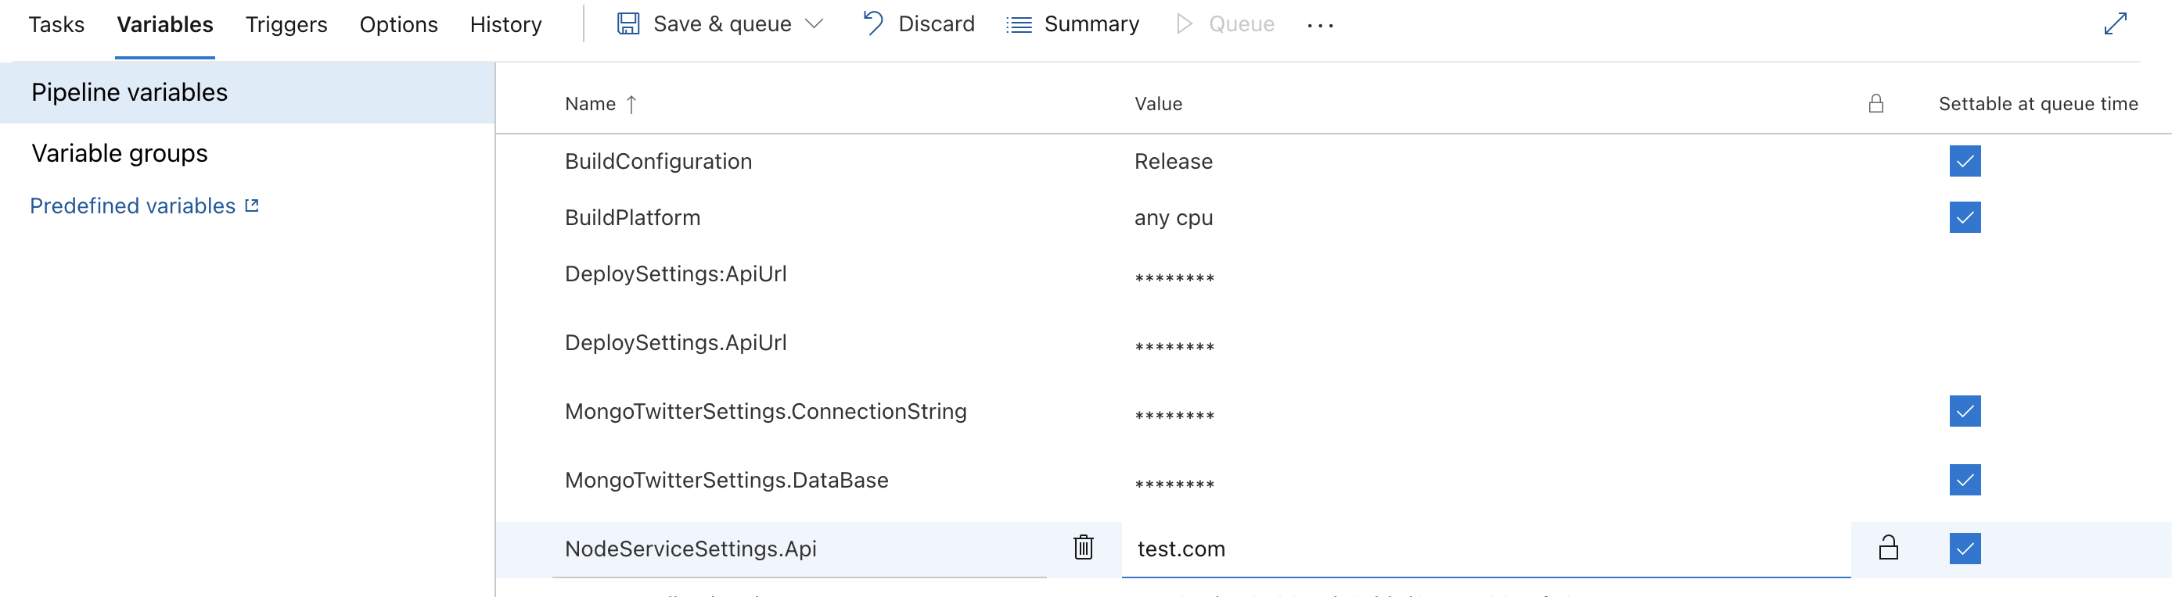Screen dimensions: 2172x597
Task: Click the masked value of MongoTwitterSettings.ConnectionString
Action: point(1174,416)
